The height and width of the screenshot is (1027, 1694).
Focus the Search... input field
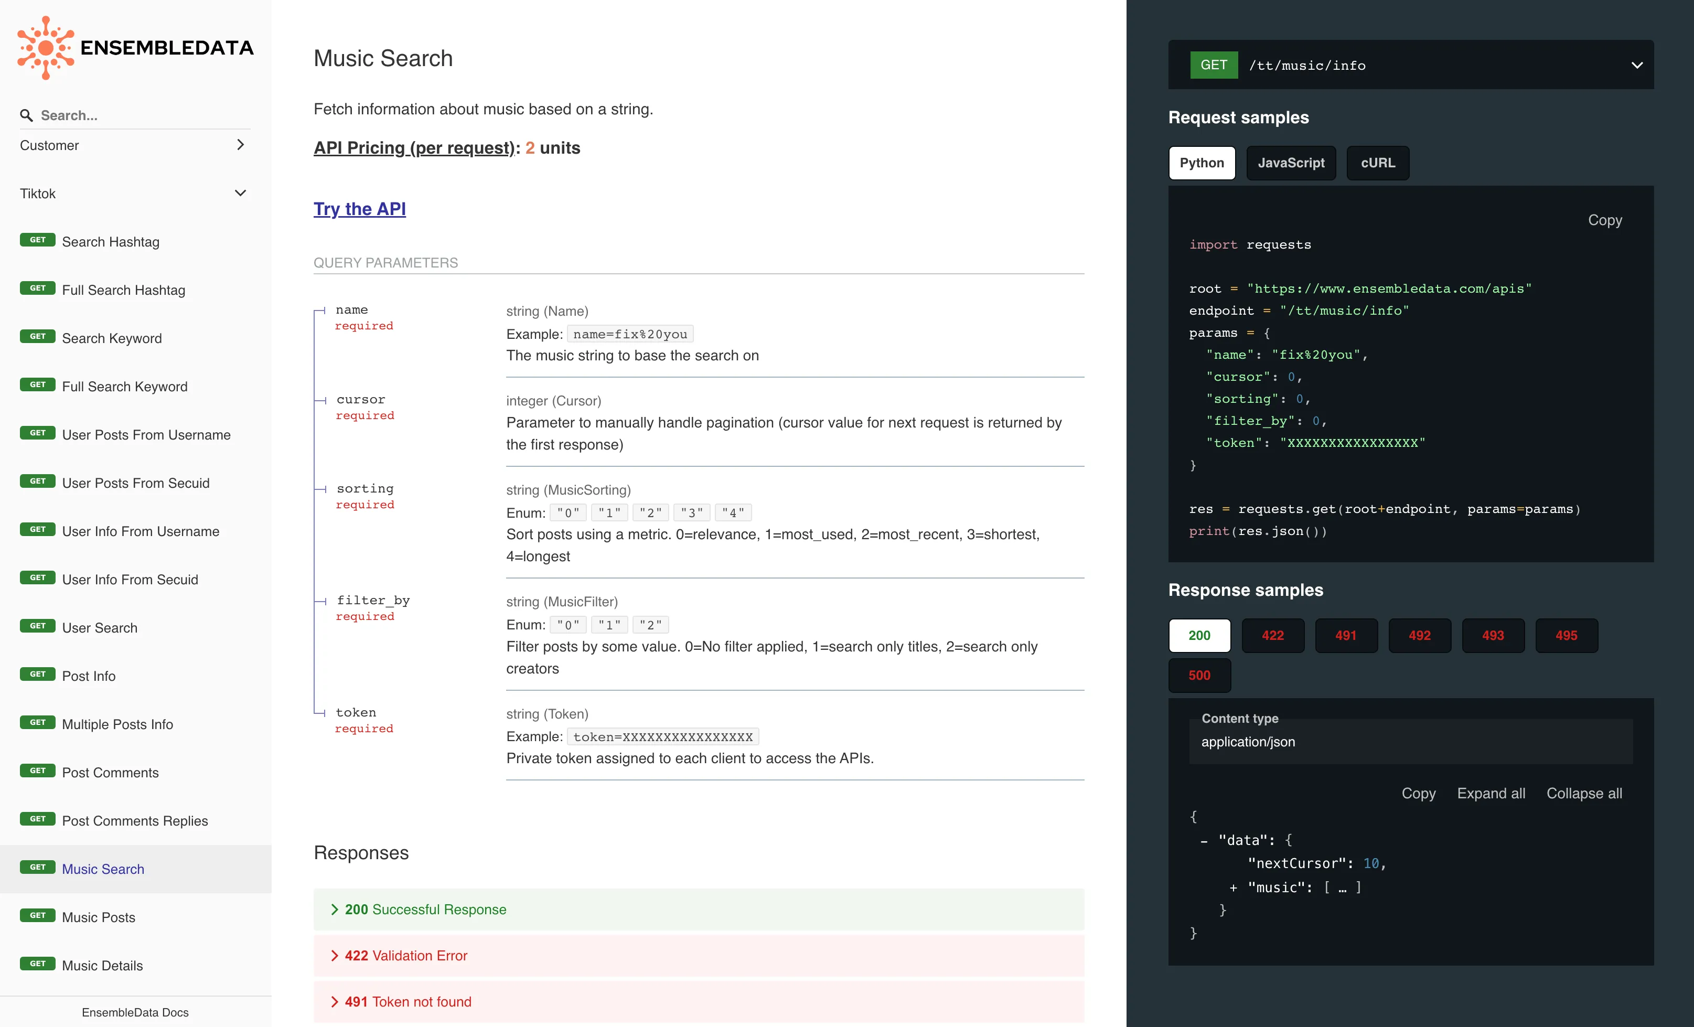144,115
